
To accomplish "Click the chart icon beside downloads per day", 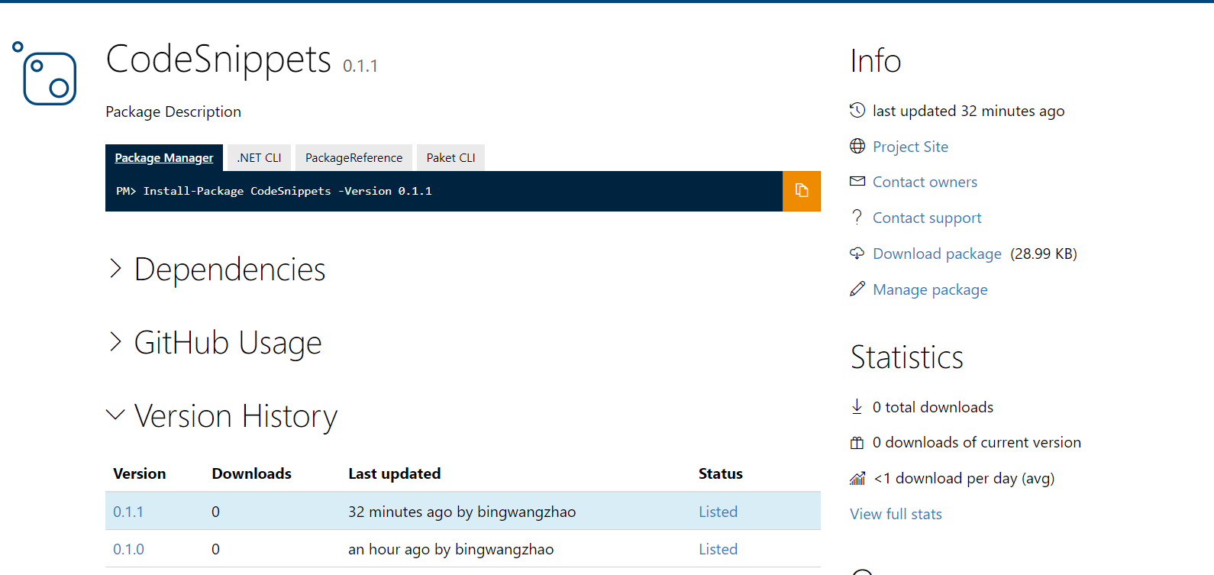I will point(857,478).
